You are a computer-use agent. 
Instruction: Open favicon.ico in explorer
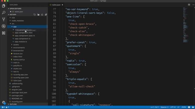[18, 54]
